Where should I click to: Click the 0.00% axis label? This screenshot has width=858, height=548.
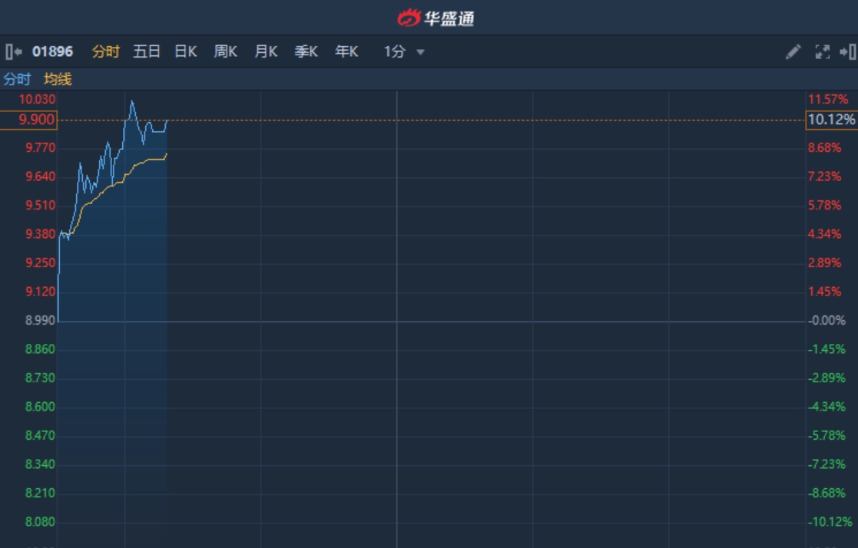[x=827, y=321]
